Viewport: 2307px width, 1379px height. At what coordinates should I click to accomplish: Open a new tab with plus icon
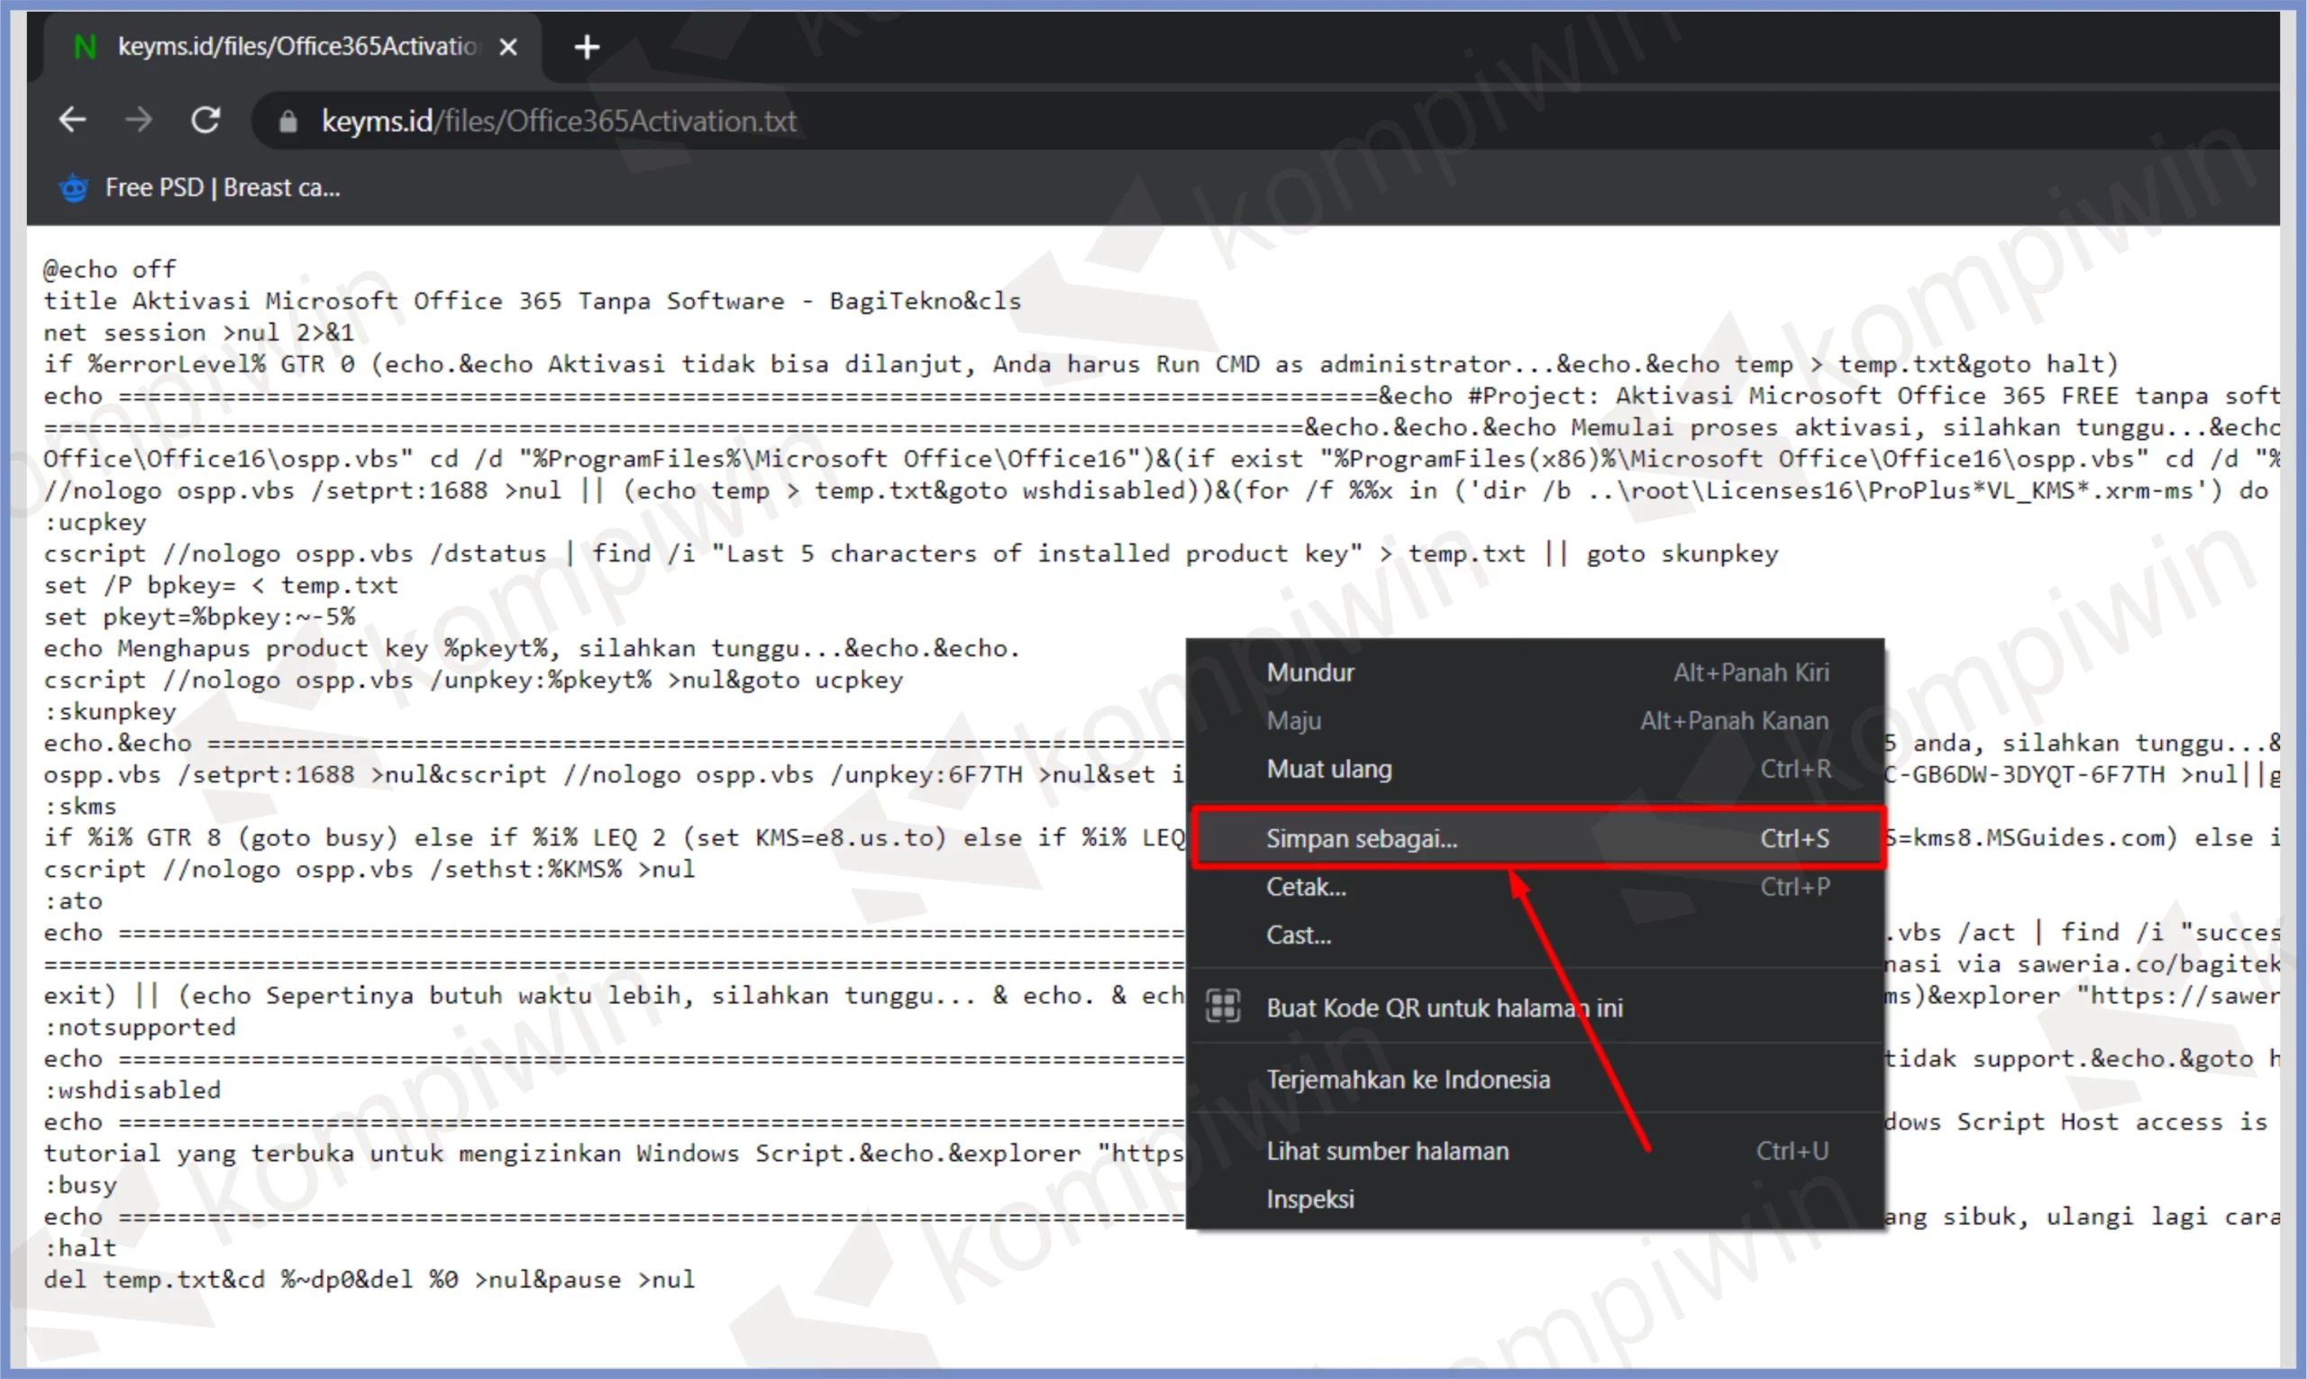(587, 47)
